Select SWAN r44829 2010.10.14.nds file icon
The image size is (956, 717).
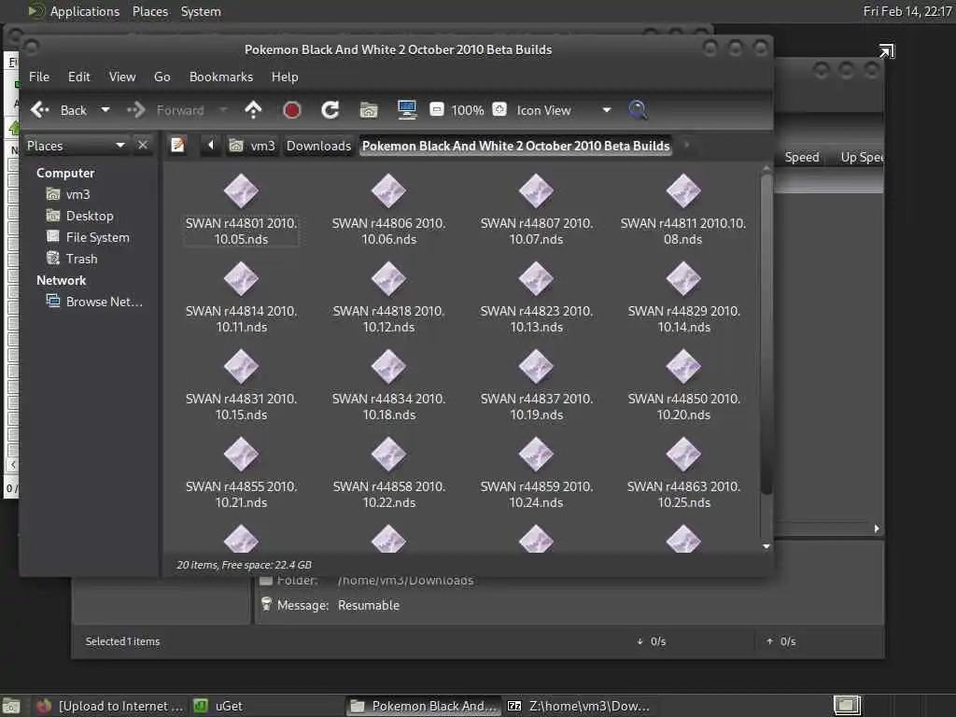[x=683, y=278]
